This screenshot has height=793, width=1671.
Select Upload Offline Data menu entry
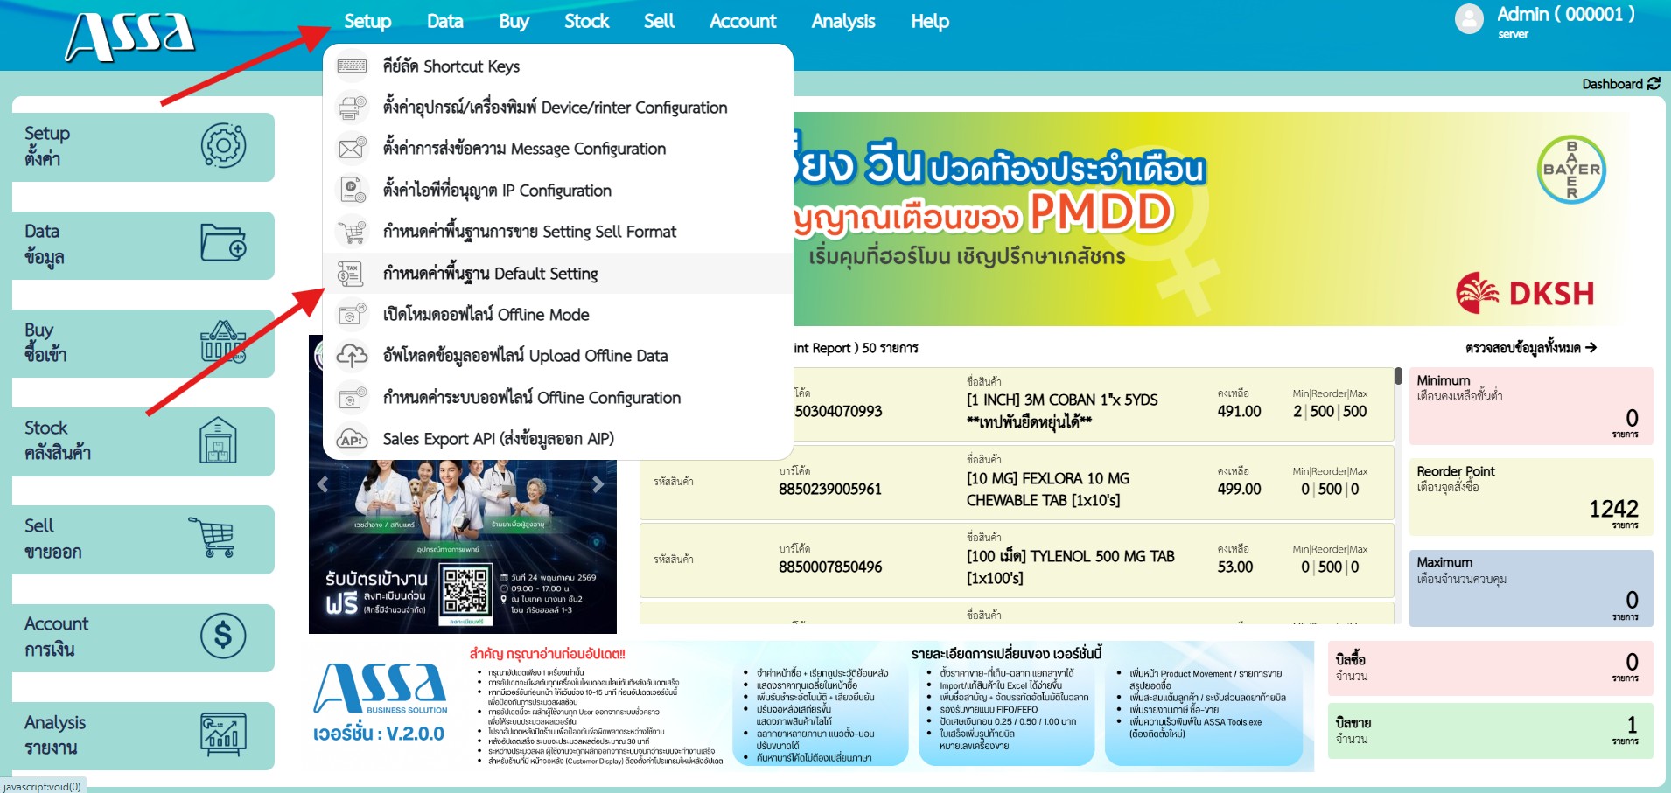coord(558,356)
